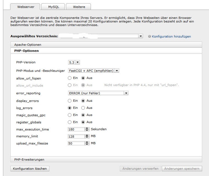This screenshot has width=209, height=176.
Task: Select Ein for magic_quotes_gpc
Action: (x=69, y=115)
